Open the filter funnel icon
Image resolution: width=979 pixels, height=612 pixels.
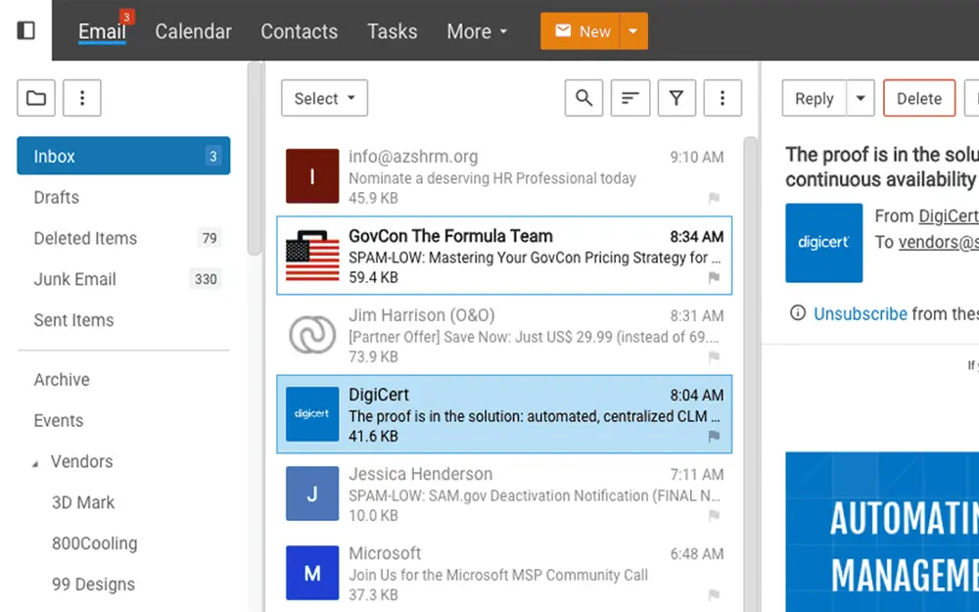coord(676,98)
